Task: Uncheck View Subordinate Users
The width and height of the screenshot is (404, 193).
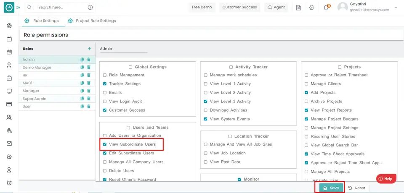Action: (x=105, y=144)
